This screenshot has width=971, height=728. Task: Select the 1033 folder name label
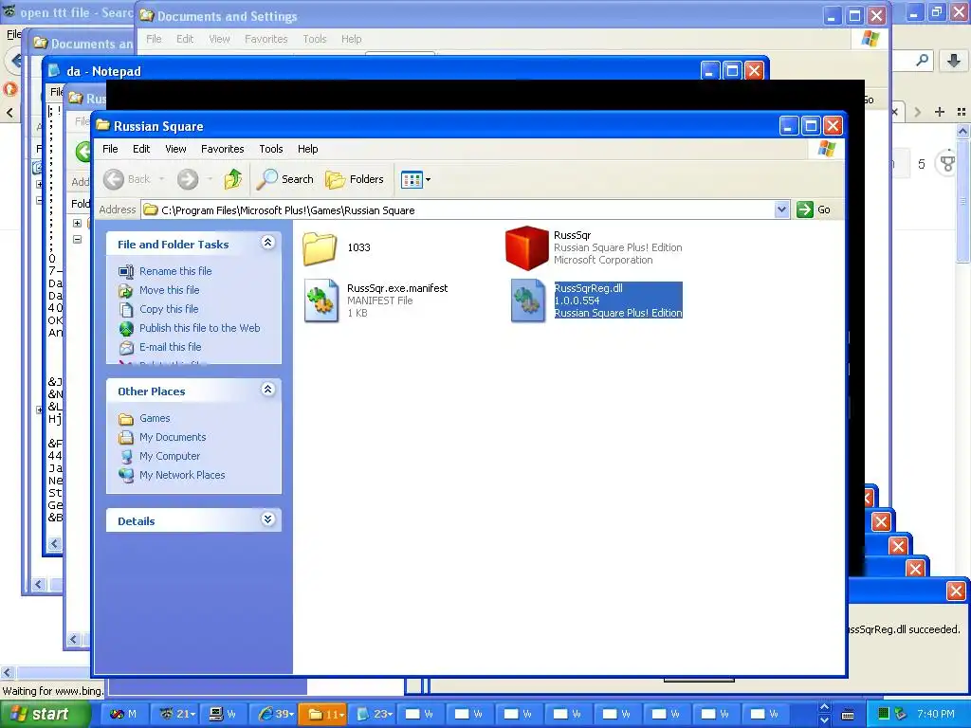[x=358, y=247]
